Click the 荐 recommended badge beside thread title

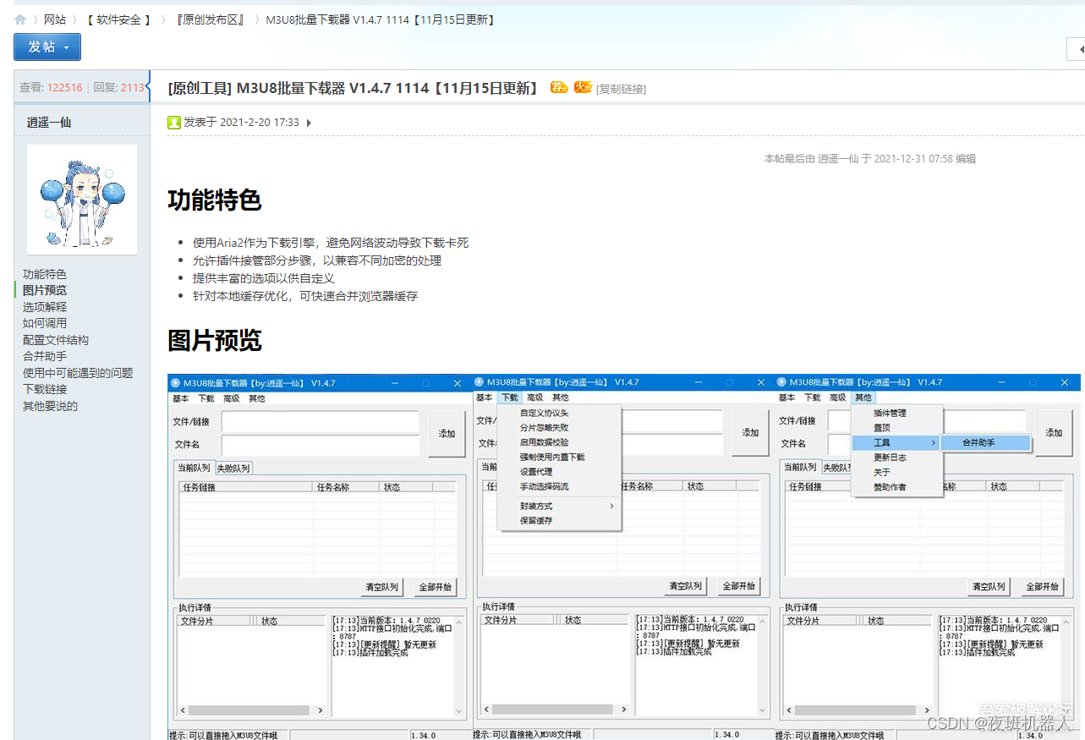click(x=559, y=87)
